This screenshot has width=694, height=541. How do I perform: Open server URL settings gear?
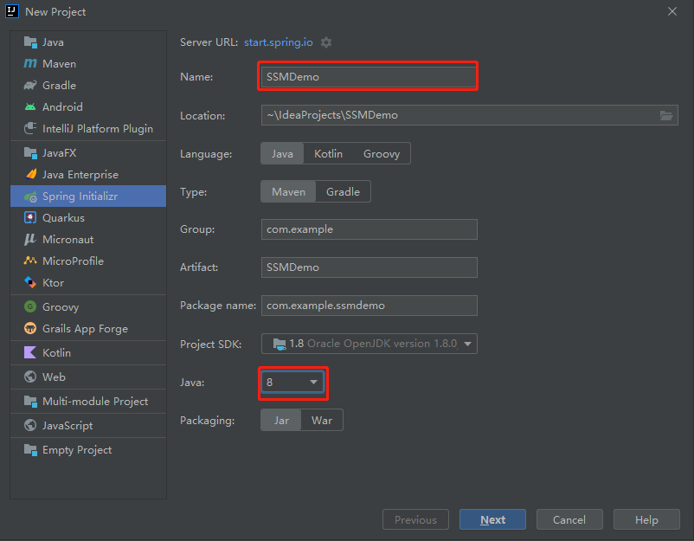[x=326, y=42]
